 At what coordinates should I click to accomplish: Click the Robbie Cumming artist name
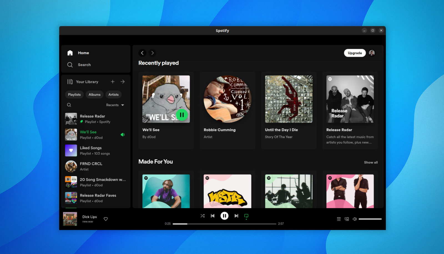point(220,130)
